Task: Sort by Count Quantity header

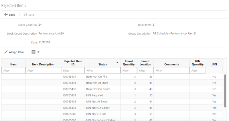Action: point(129,63)
